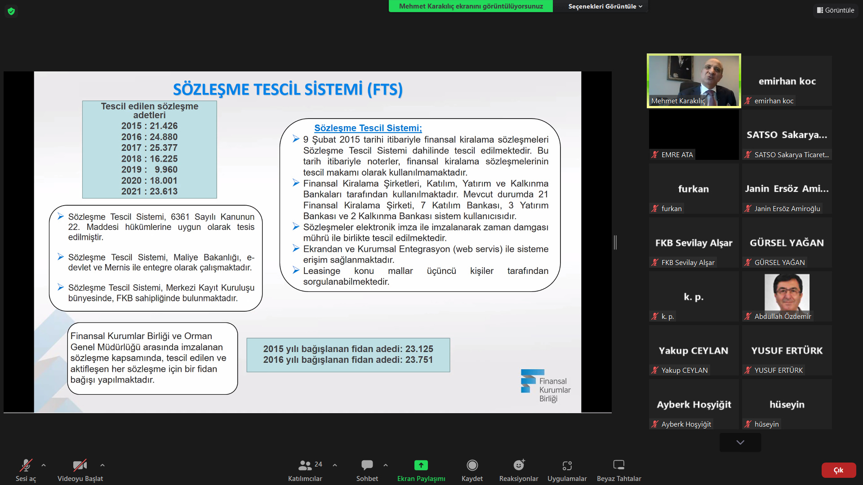863x485 pixels.
Task: Show more participants with down chevron
Action: pyautogui.click(x=740, y=442)
